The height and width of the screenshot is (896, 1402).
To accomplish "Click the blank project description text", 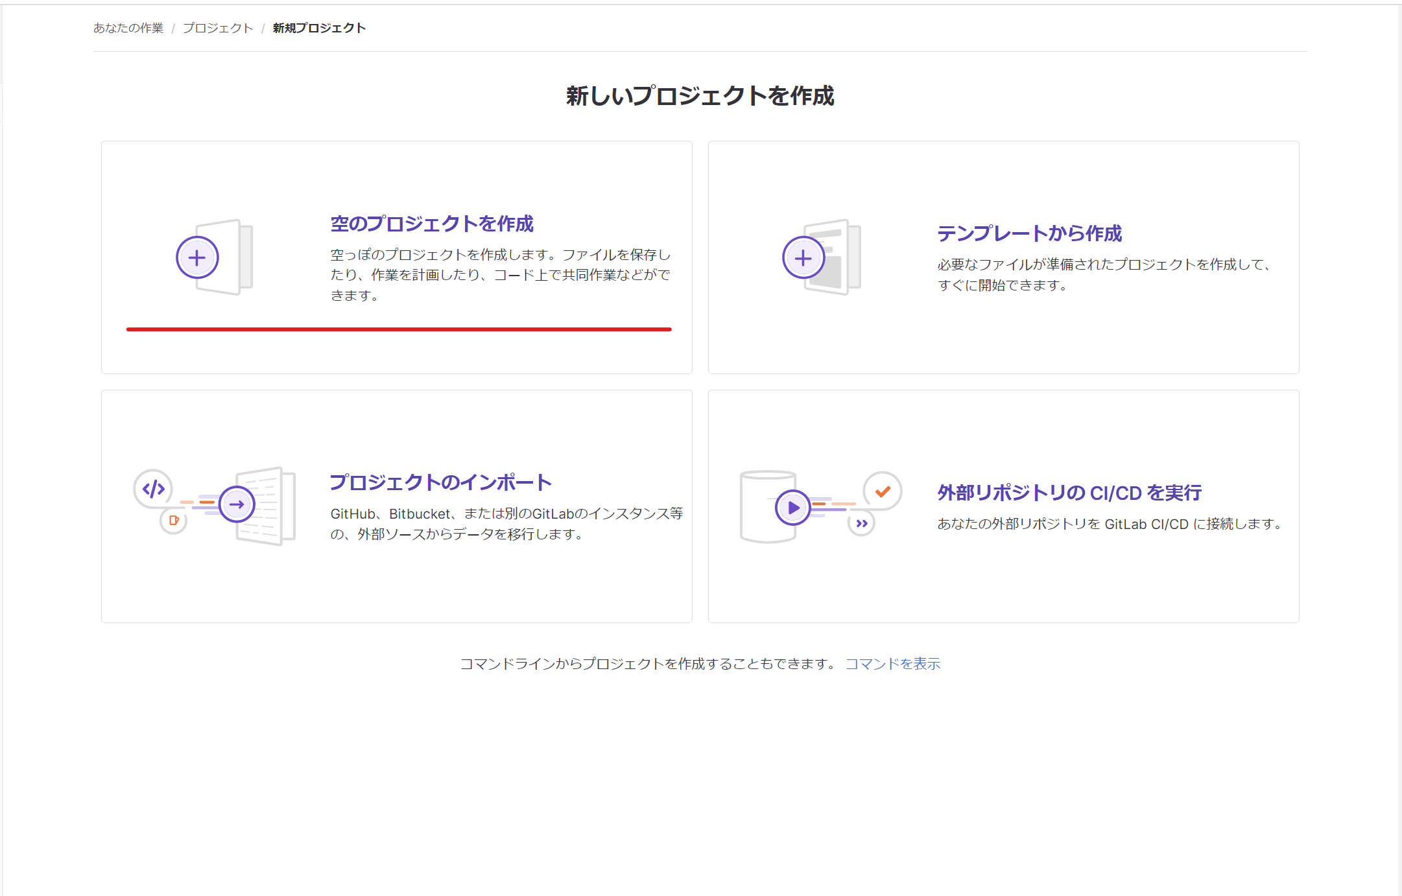I will point(500,275).
